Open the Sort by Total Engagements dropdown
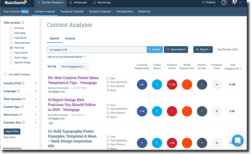This screenshot has width=251, height=154. [74, 67]
